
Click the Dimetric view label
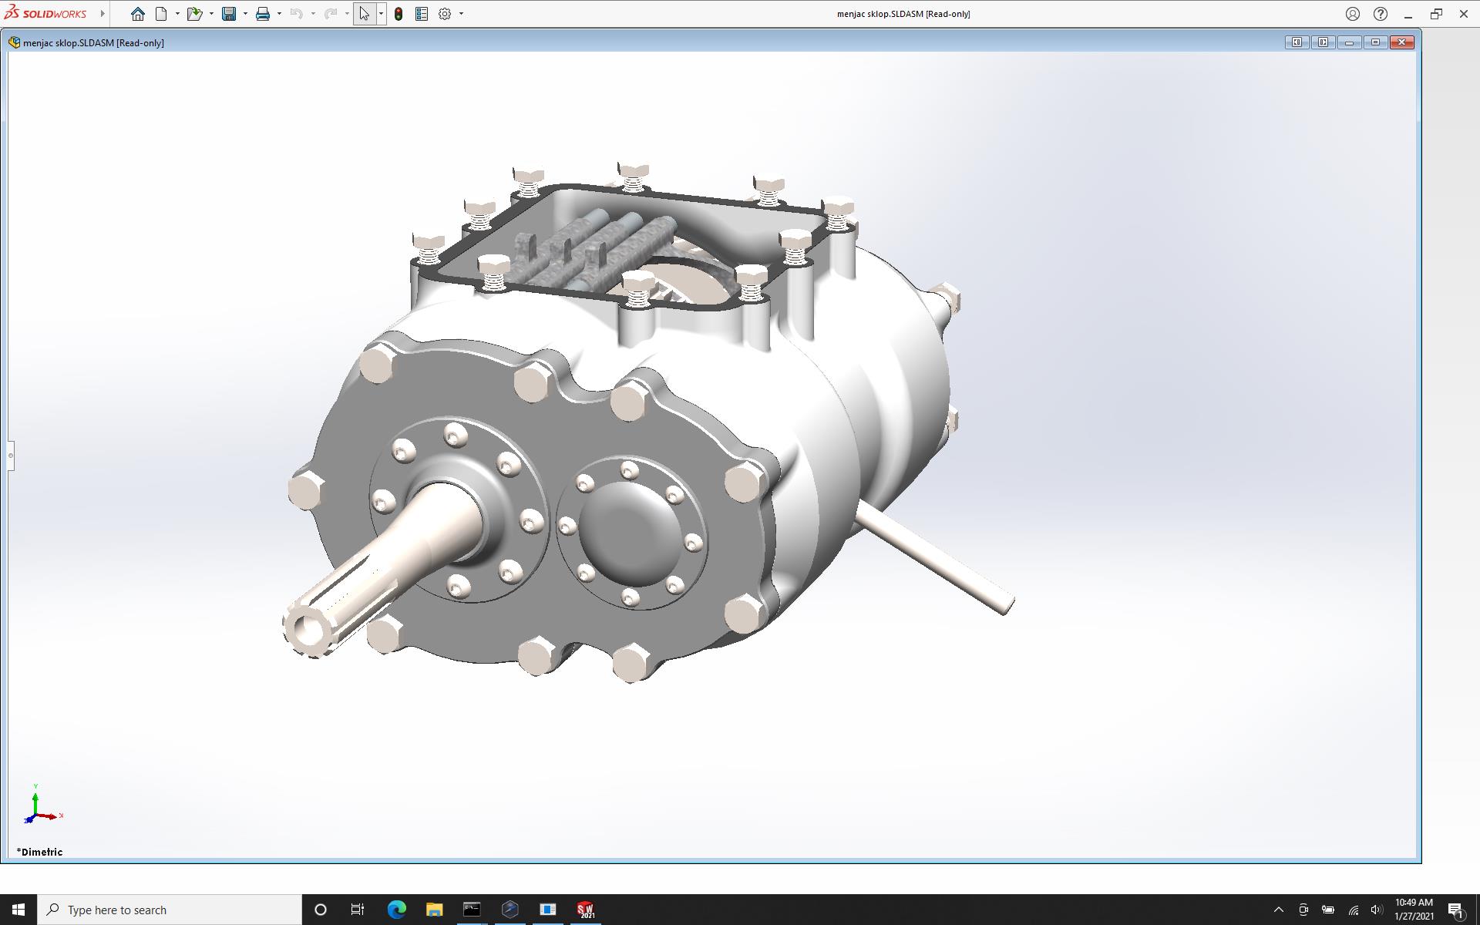40,852
